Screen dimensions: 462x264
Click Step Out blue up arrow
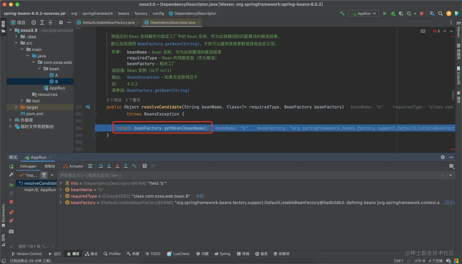point(126,166)
